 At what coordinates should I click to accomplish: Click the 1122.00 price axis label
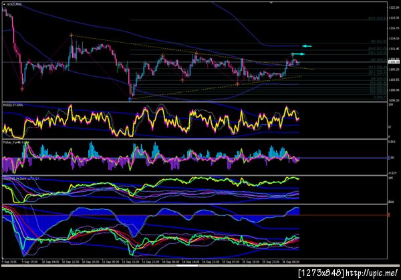pyautogui.click(x=394, y=7)
